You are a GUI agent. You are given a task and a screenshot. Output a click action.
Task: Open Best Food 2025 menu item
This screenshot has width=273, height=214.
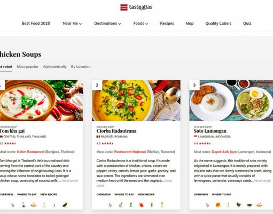[36, 24]
